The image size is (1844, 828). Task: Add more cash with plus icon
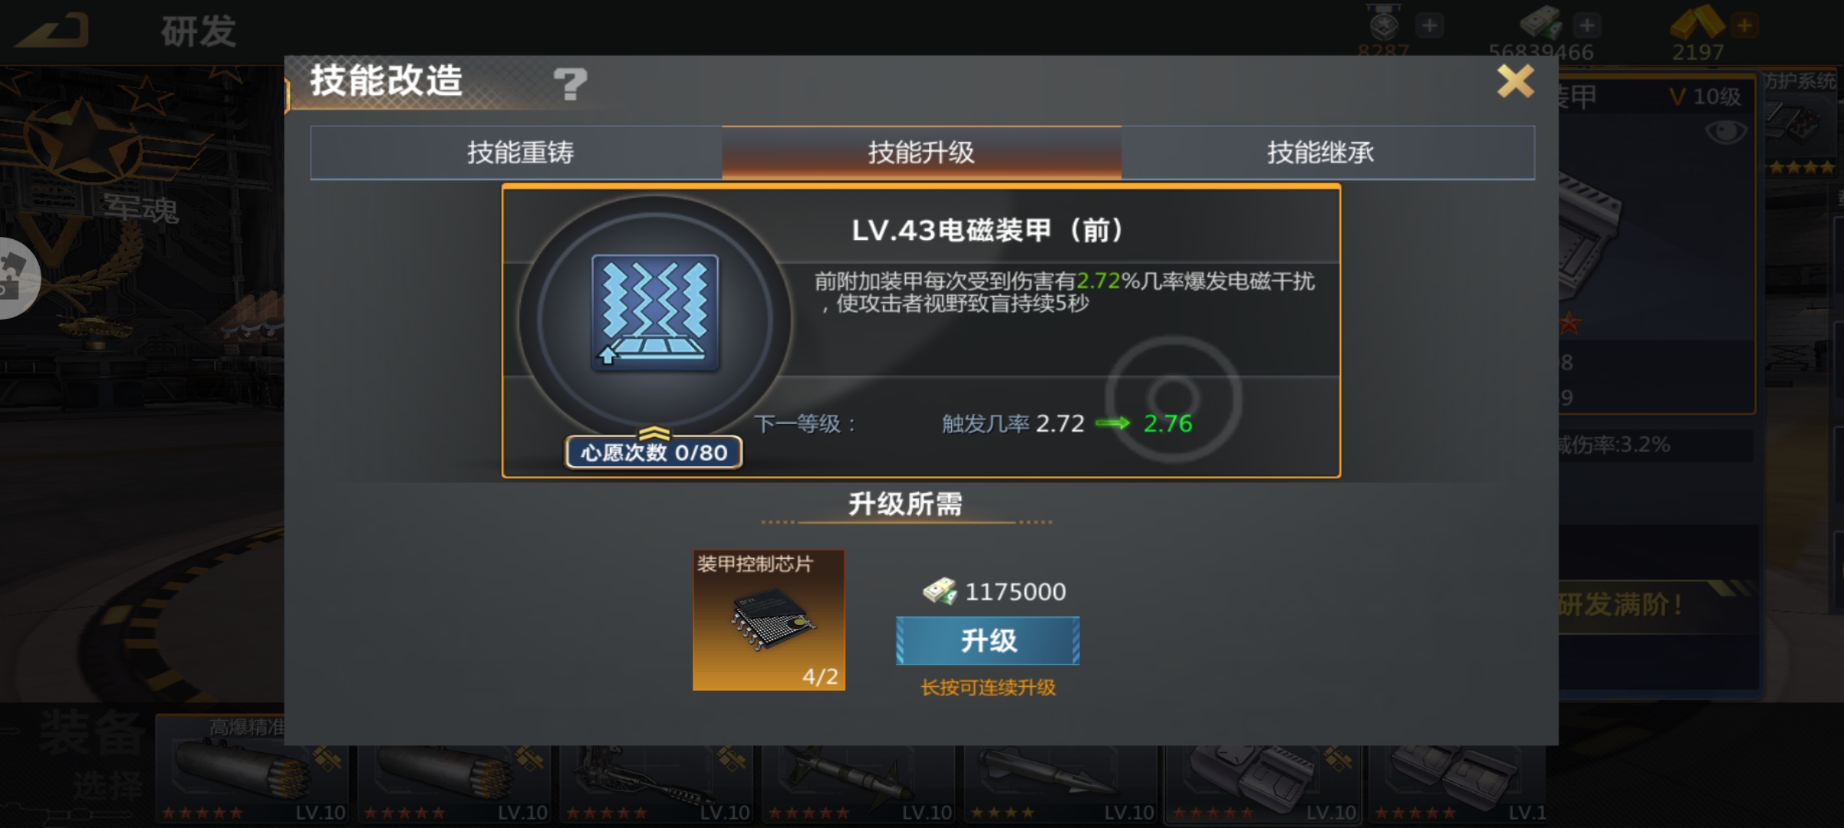1586,25
